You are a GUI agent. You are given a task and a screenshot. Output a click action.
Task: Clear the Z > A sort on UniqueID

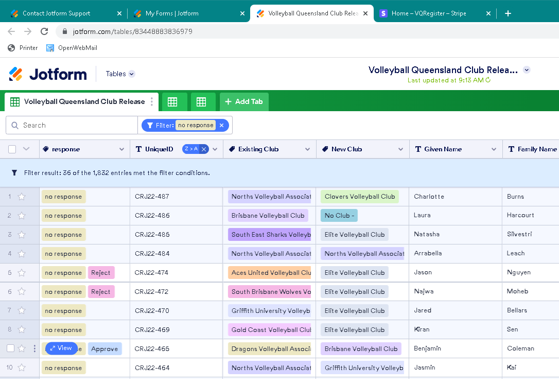pos(204,149)
